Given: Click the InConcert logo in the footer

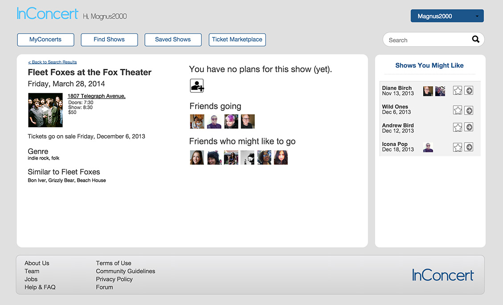Looking at the screenshot, I should 443,275.
